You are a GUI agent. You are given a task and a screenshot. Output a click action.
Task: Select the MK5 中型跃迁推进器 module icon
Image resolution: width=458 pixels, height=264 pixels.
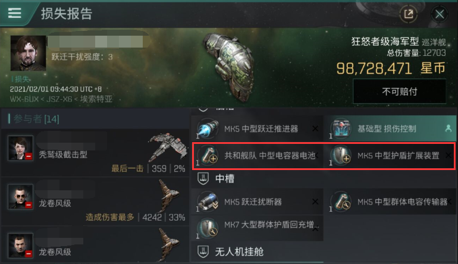tap(207, 128)
